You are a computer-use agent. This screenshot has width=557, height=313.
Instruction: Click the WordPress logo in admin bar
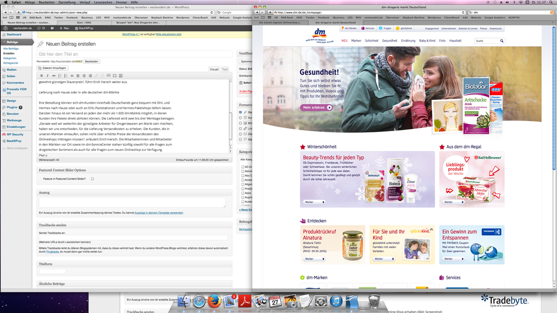[5, 28]
